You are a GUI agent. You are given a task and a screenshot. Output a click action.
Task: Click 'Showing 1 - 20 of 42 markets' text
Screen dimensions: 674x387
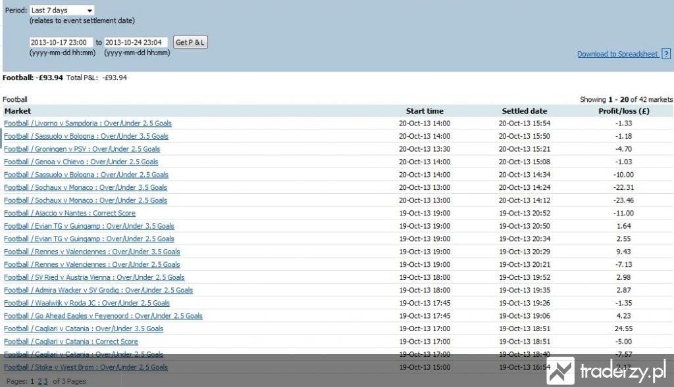[627, 99]
